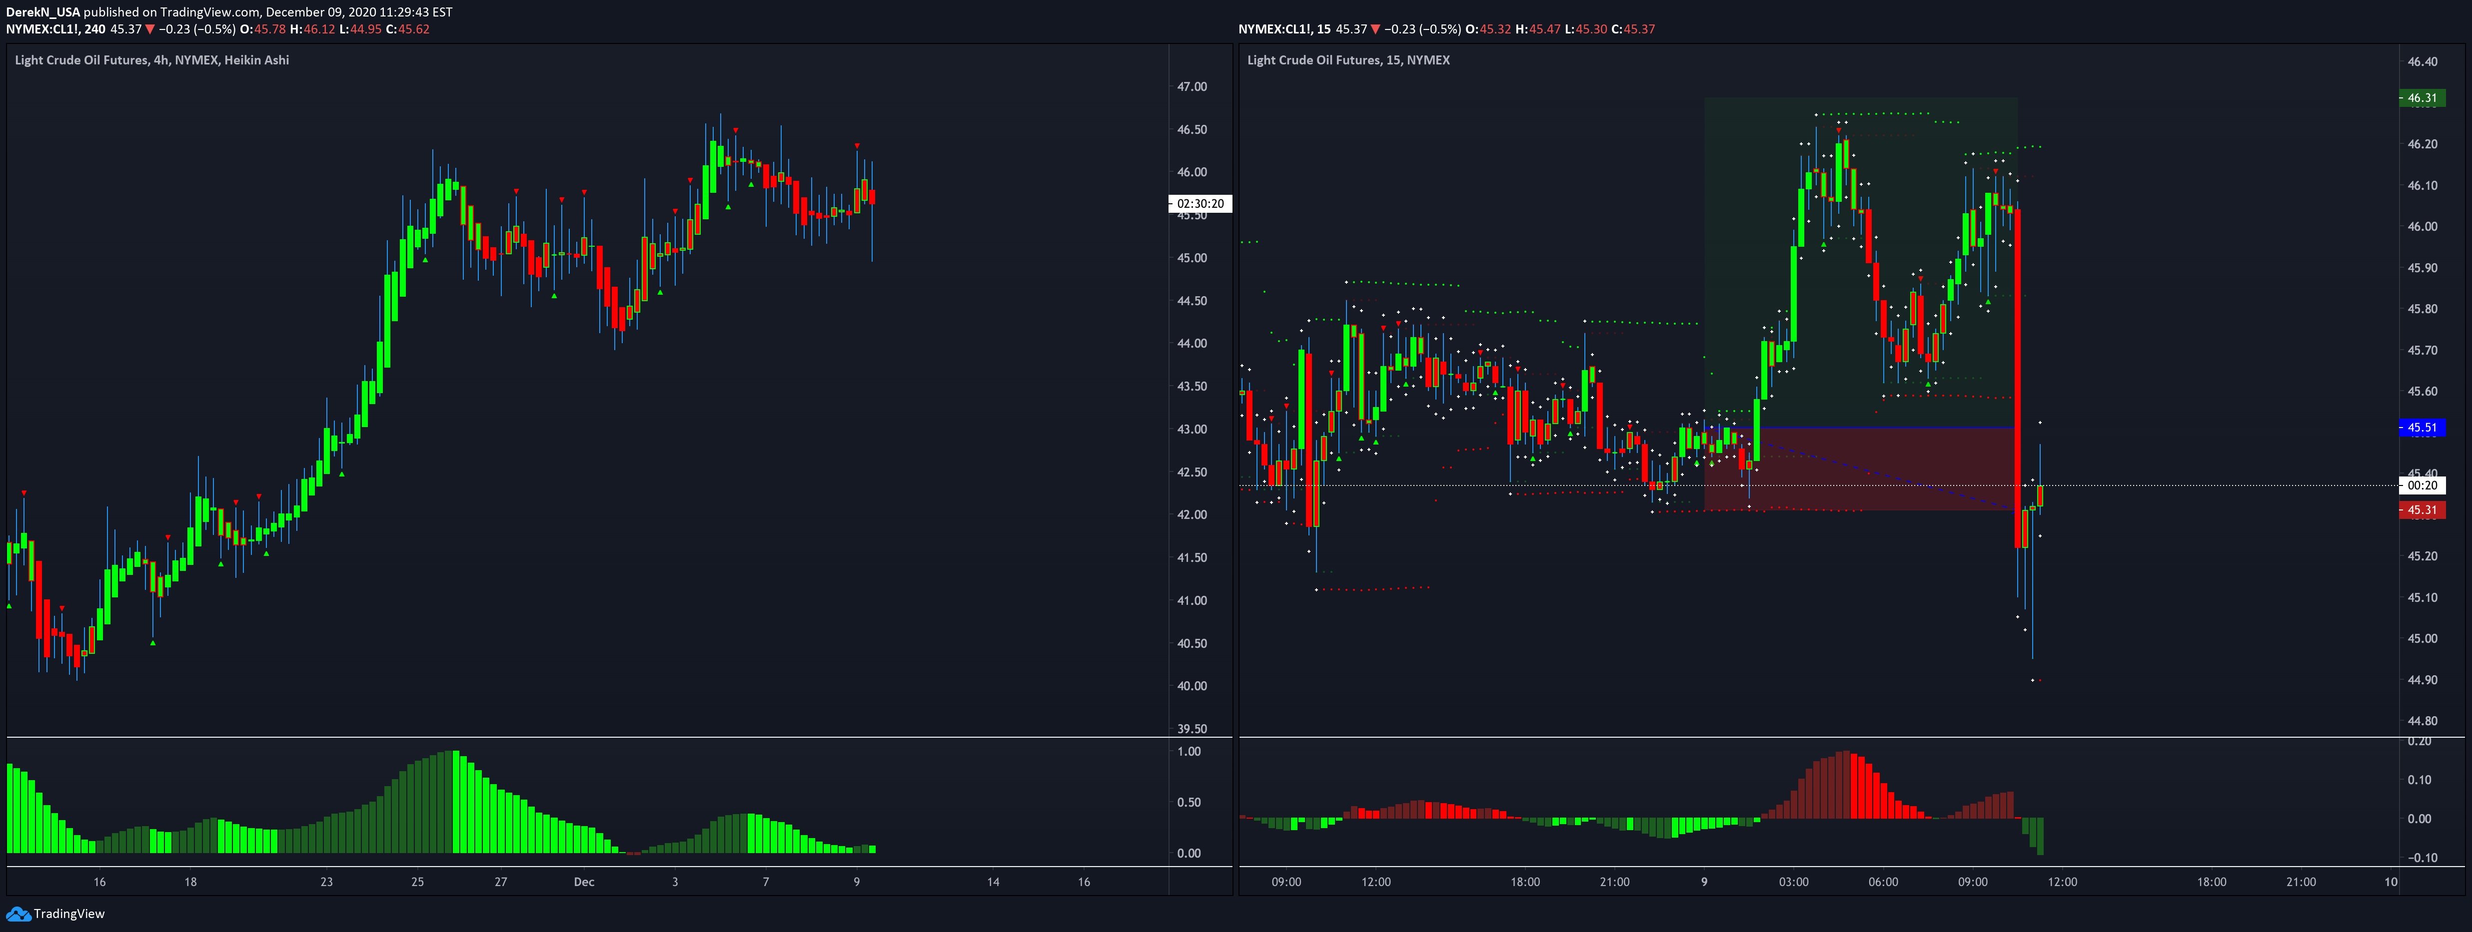Click the 10 date label on 15-minute axis
Viewport: 2472px width, 932px height.
click(x=2391, y=882)
